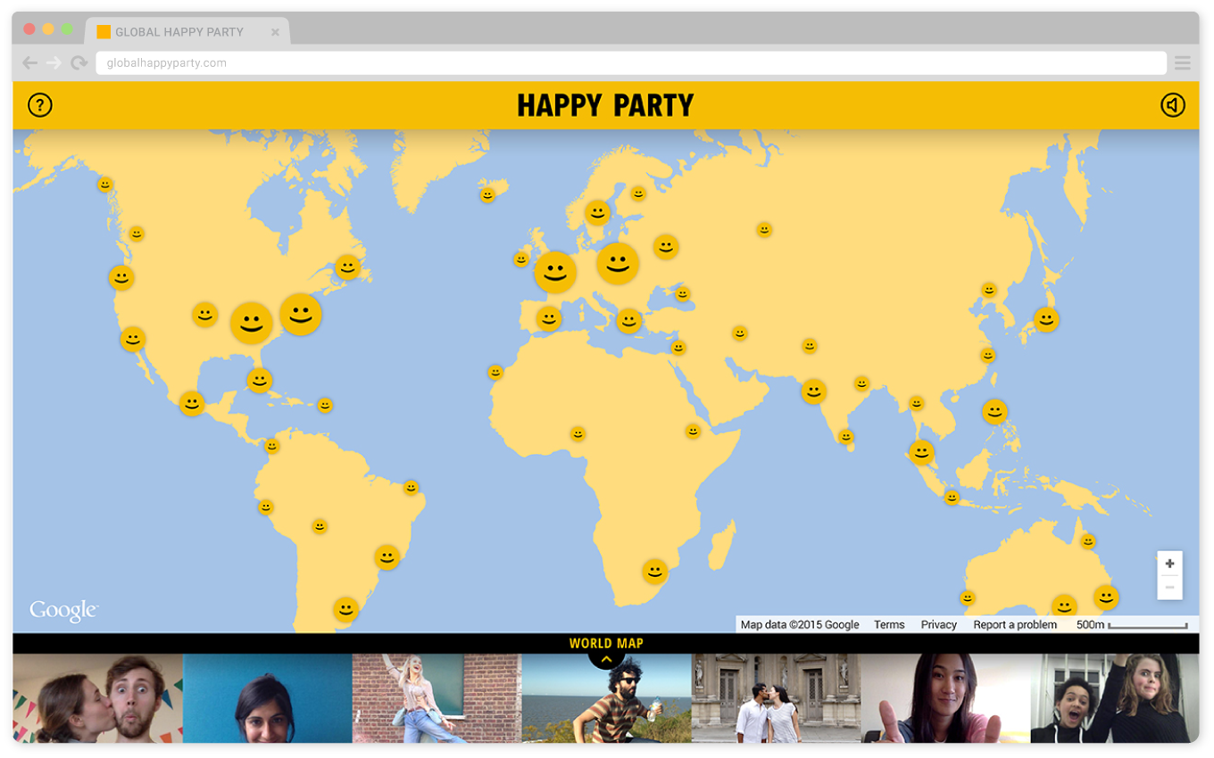Click the WORLD MAP label
This screenshot has width=1214, height=758.
click(x=606, y=643)
